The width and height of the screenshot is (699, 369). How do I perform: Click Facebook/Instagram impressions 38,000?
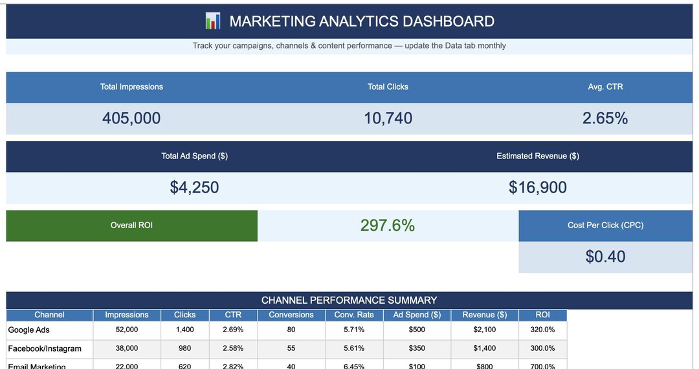(x=127, y=348)
